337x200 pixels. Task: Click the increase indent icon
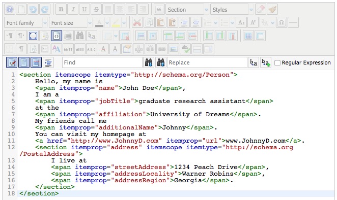184,23
